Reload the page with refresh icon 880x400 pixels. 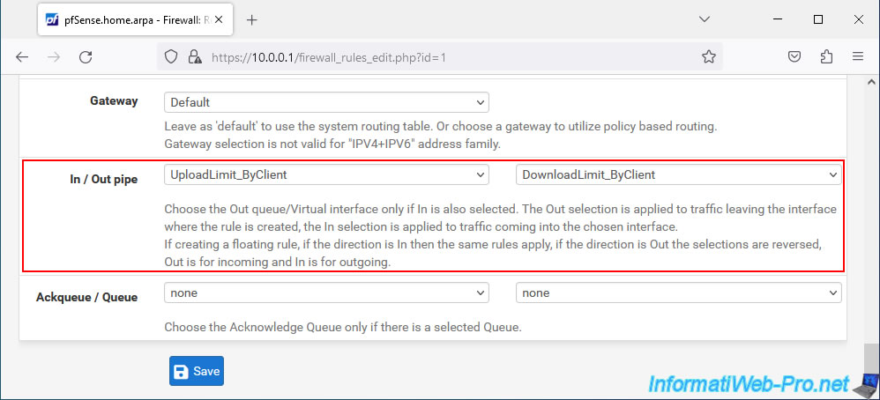pos(86,56)
